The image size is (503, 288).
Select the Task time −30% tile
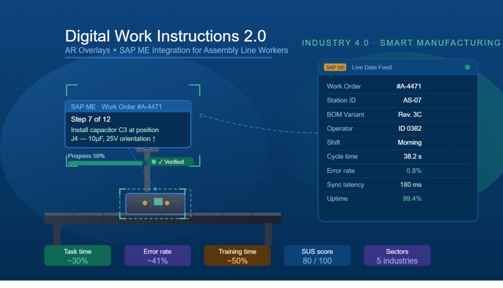[x=78, y=256]
